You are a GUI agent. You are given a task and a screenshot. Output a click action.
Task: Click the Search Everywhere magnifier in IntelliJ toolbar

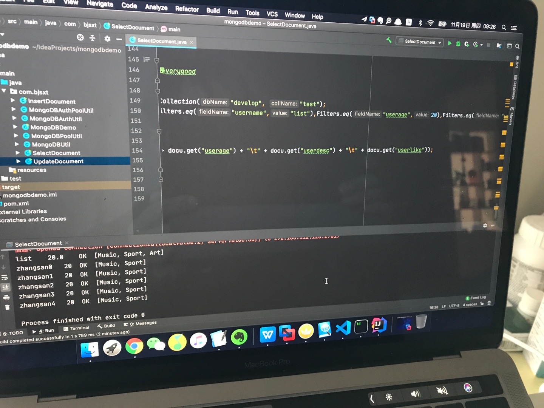[x=517, y=46]
